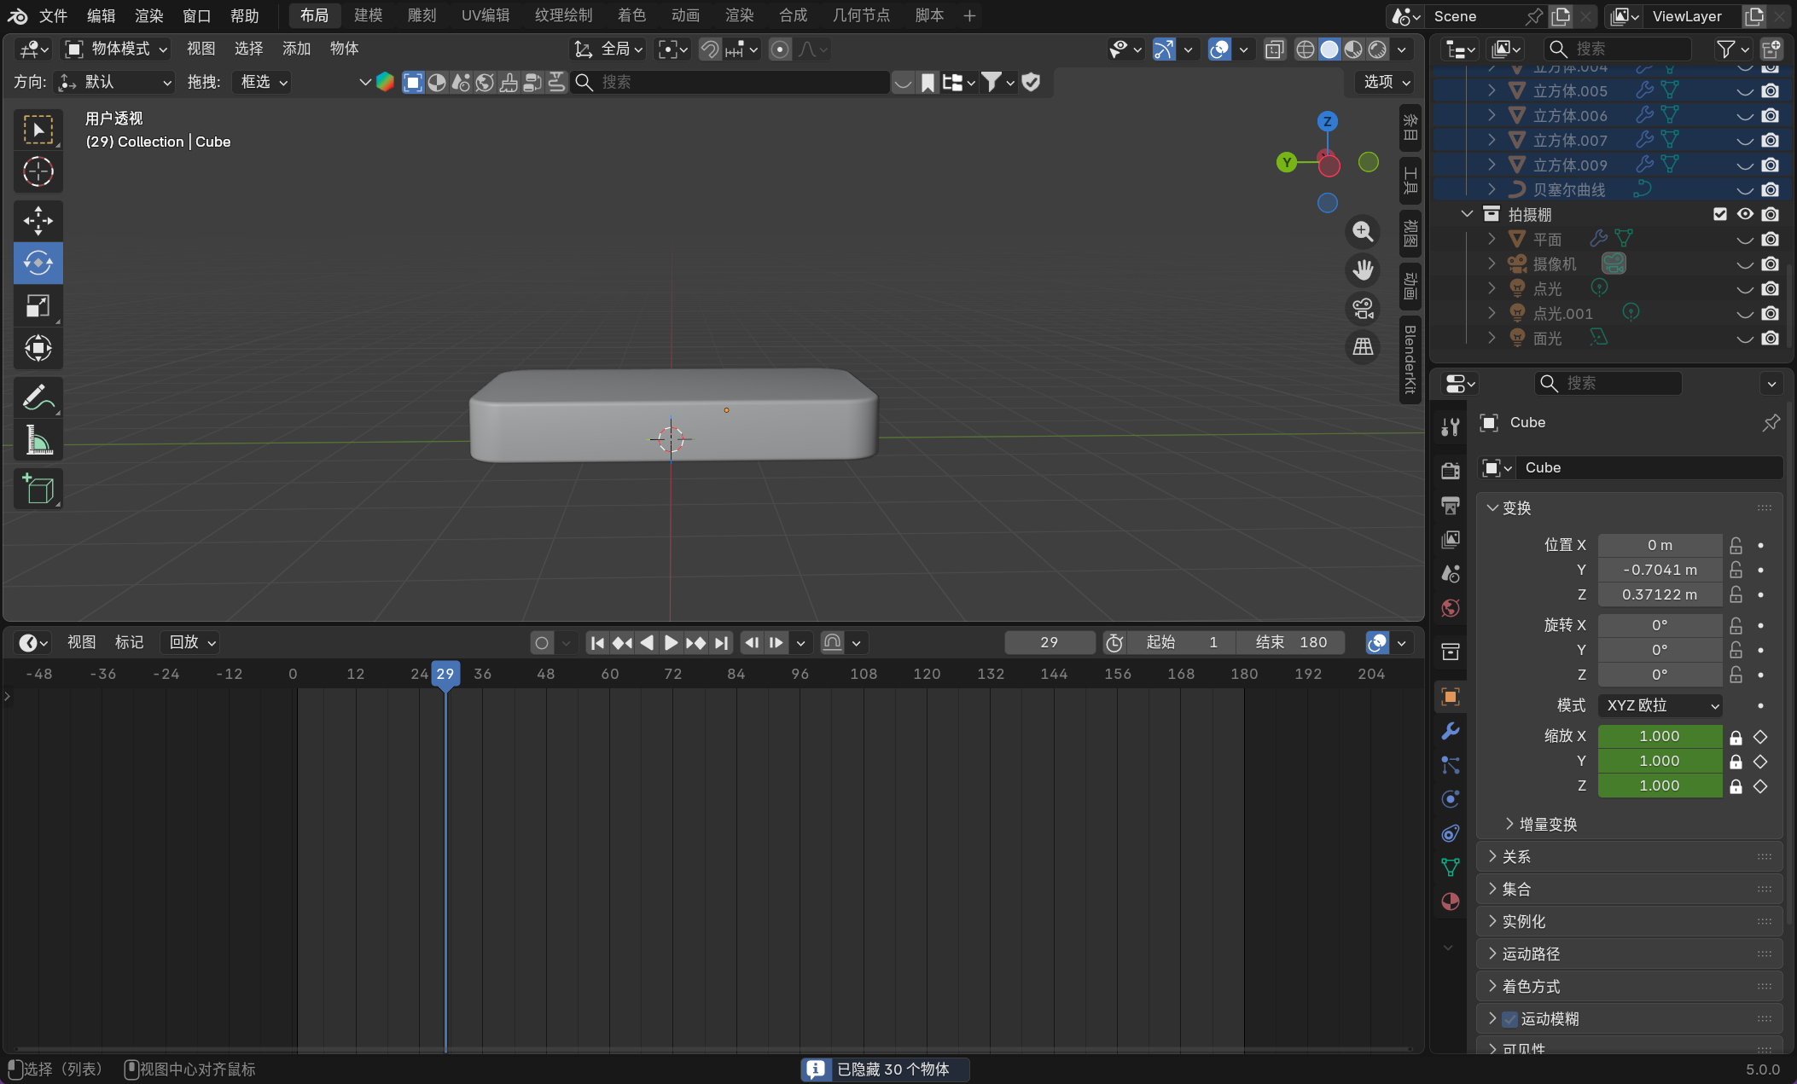Uncheck the 拍摄棚 collection checkbox
Viewport: 1797px width, 1084px height.
pyautogui.click(x=1719, y=214)
